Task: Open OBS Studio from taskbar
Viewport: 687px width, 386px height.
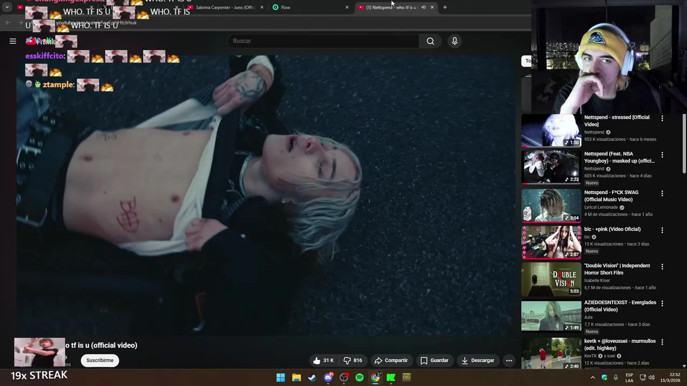Action: point(343,377)
